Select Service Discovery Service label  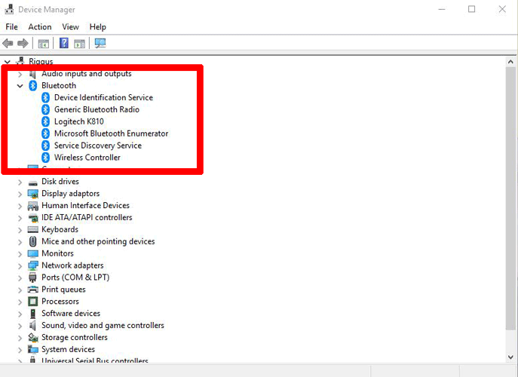click(x=98, y=146)
